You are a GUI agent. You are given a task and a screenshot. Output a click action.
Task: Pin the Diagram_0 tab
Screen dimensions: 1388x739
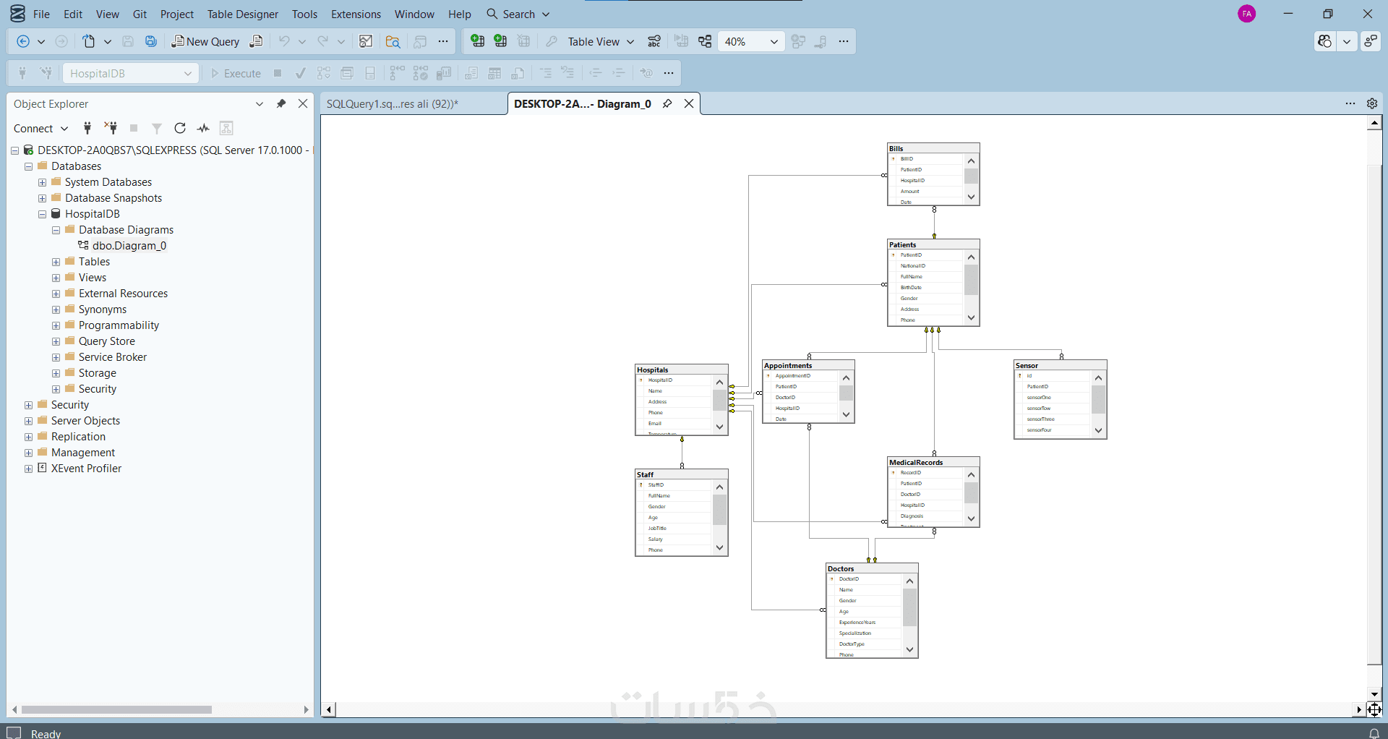(x=667, y=103)
